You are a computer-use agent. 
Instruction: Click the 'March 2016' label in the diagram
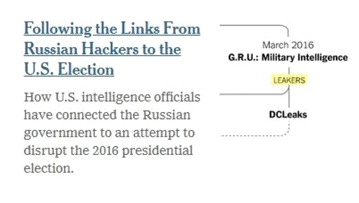pyautogui.click(x=288, y=45)
